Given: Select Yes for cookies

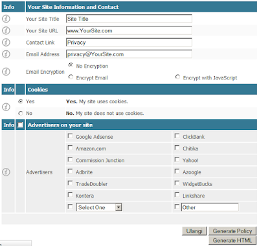Looking at the screenshot, I should [x=21, y=101].
